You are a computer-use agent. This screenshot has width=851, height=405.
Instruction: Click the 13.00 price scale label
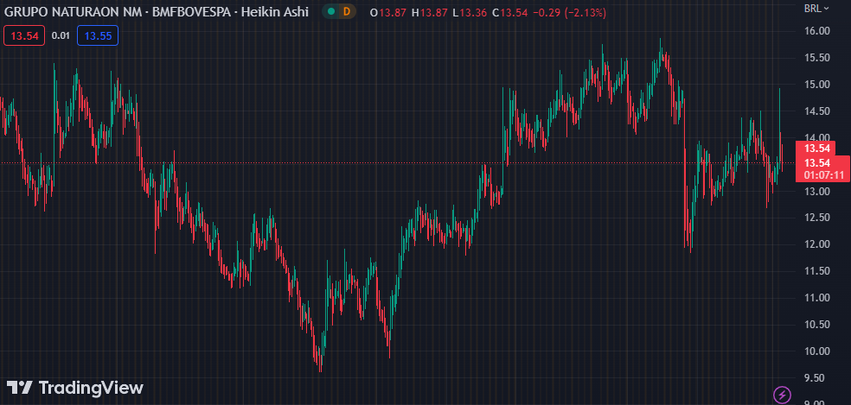(817, 191)
